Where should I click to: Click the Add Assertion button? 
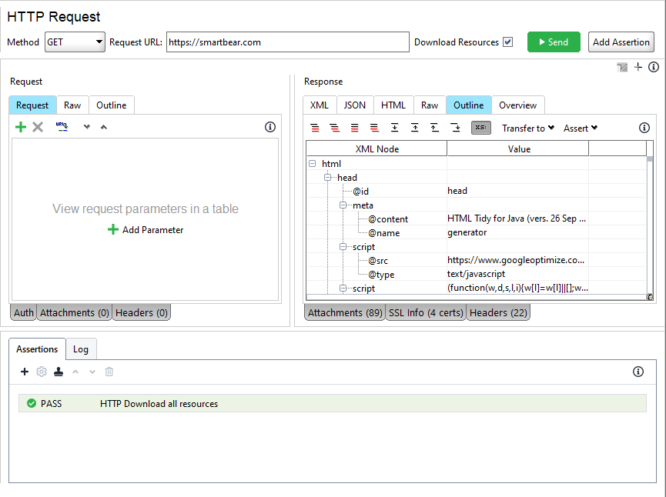coord(621,42)
